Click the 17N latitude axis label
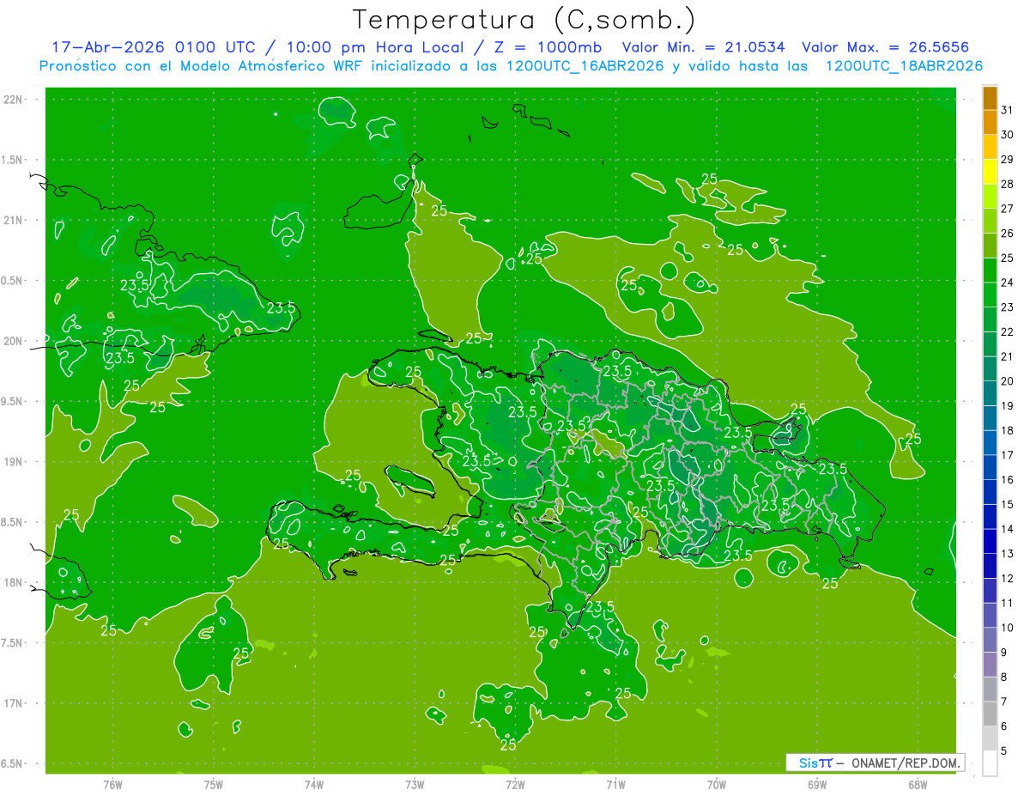Viewport: 1030px width, 796px height. tap(13, 703)
